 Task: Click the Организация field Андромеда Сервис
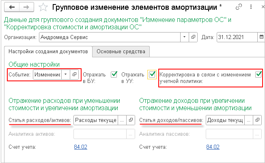pyautogui.click(x=110, y=37)
